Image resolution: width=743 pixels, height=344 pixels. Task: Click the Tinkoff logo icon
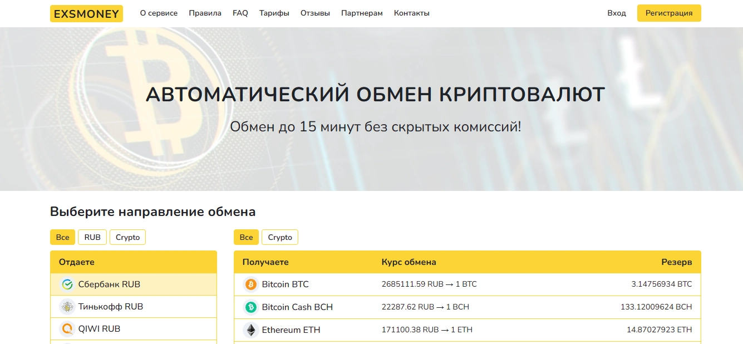coord(67,307)
